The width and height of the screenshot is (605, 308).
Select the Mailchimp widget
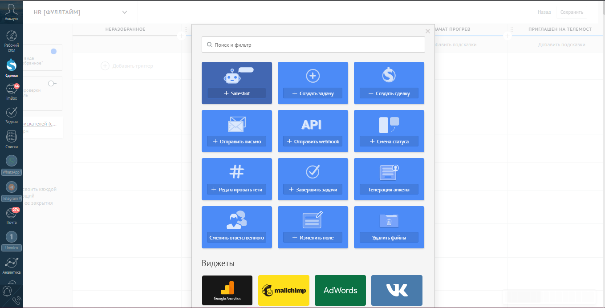284,290
